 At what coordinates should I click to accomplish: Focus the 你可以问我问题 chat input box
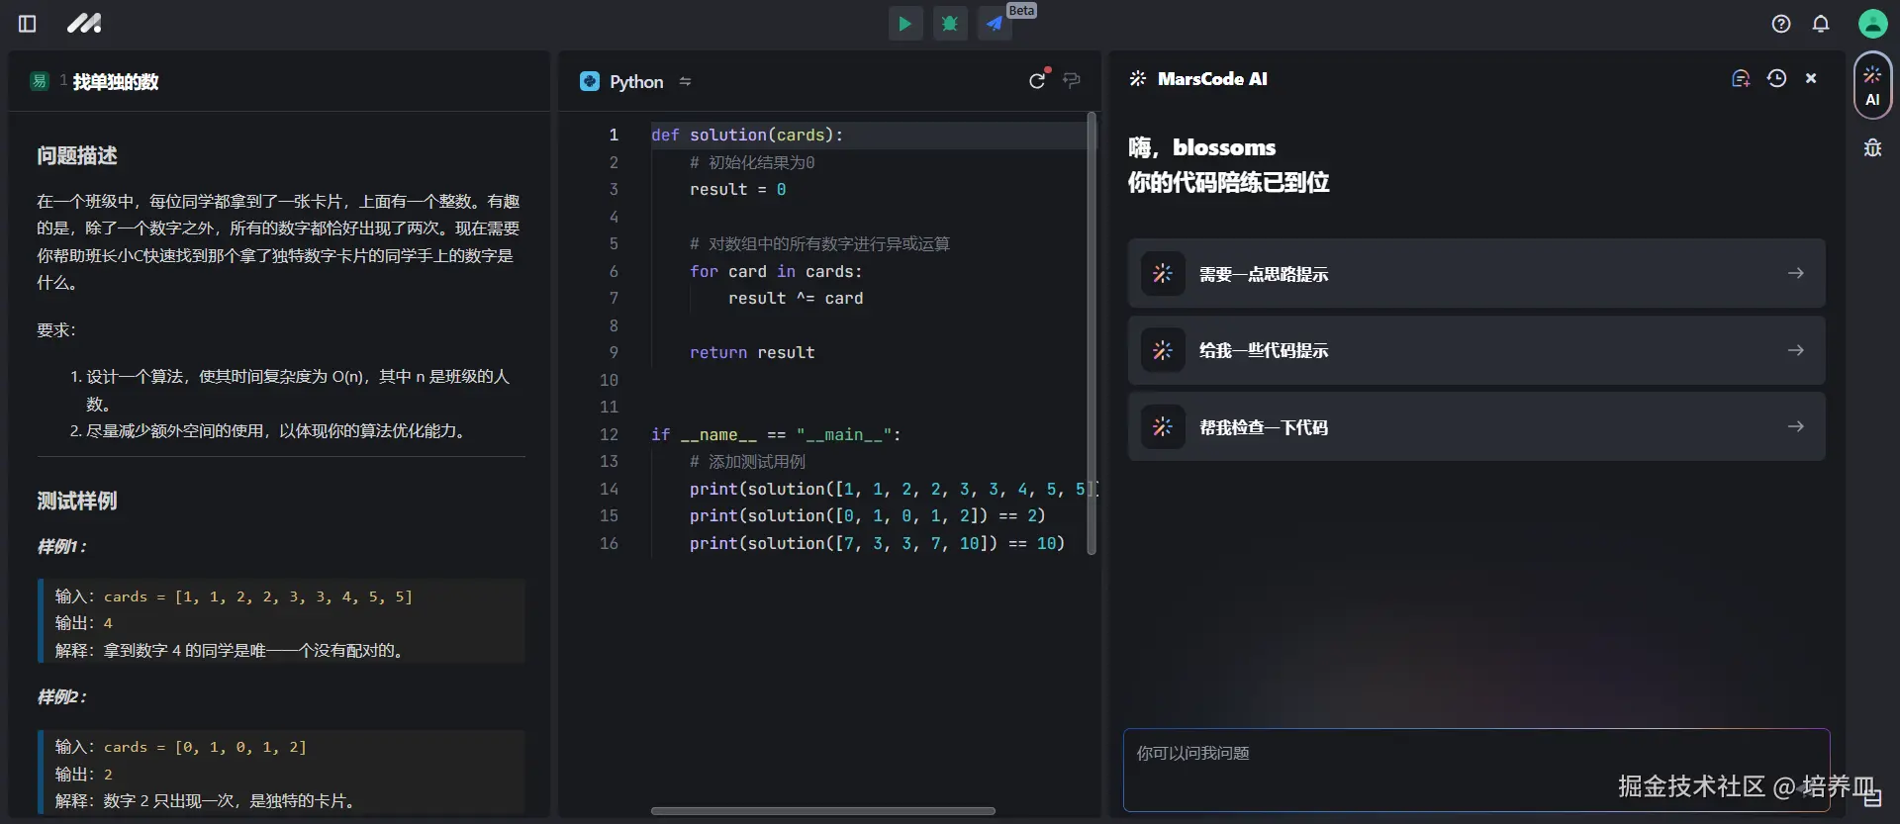(x=1476, y=770)
